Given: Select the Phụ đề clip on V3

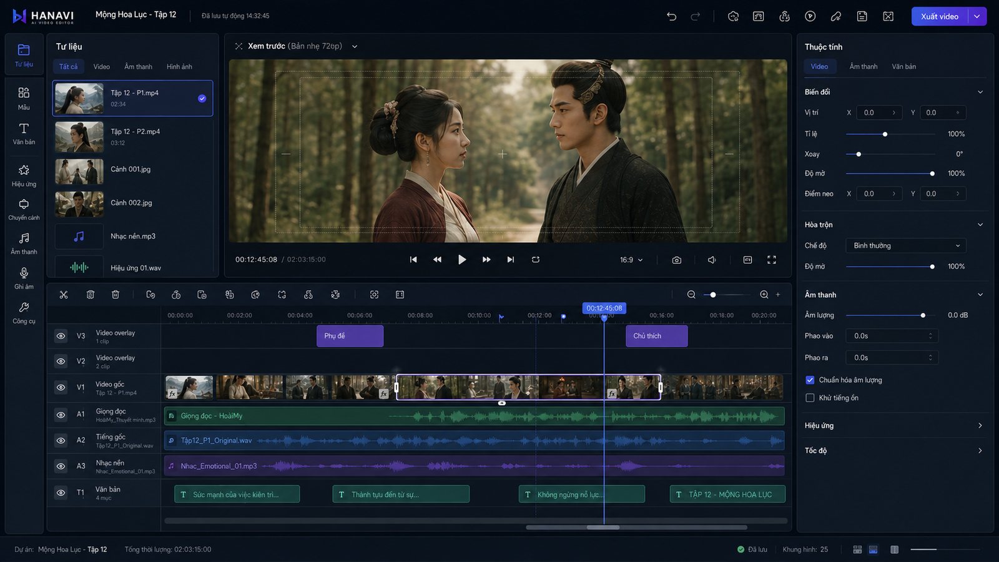Looking at the screenshot, I should coord(350,336).
